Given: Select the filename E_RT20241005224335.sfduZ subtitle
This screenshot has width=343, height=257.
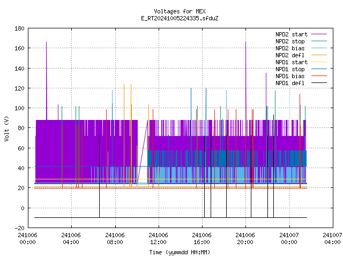Looking at the screenshot, I should pos(180,18).
